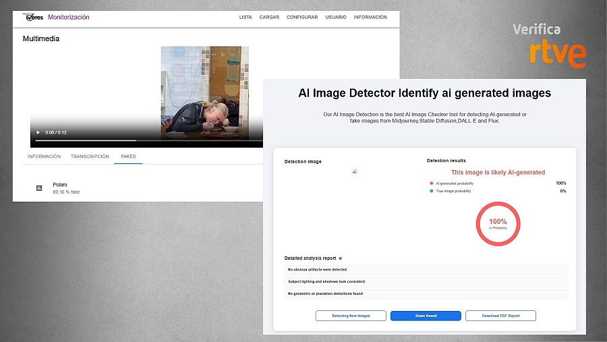Click Detecting New Images button

351,316
